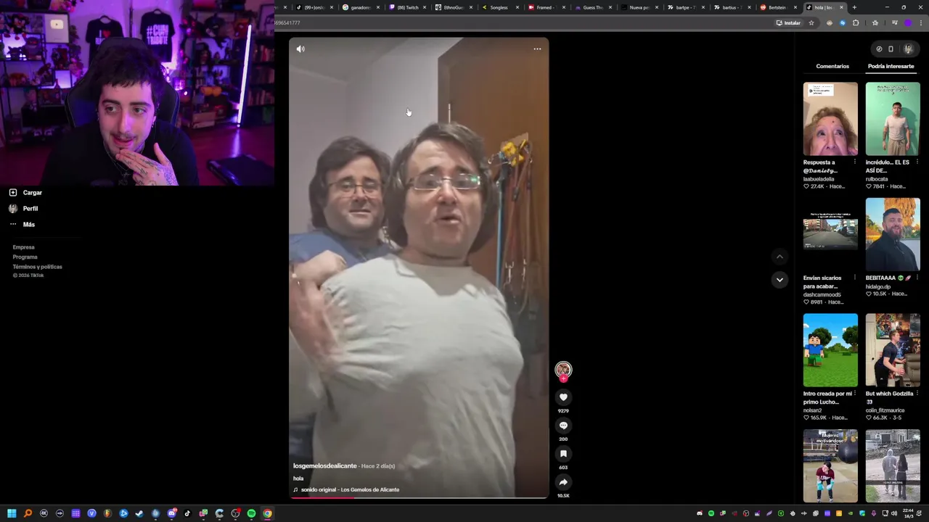Go to previous video with up chevron
Screen dimensions: 929x522
779,257
